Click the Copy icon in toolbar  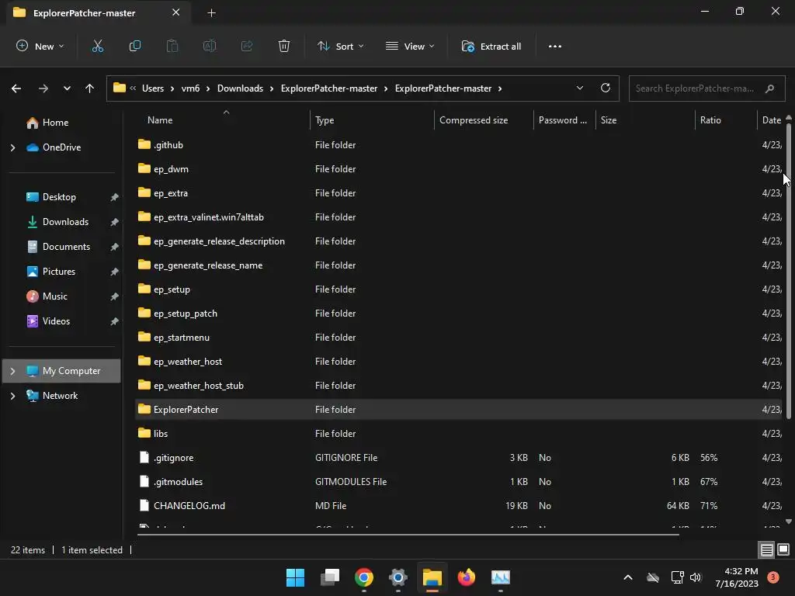coord(135,46)
